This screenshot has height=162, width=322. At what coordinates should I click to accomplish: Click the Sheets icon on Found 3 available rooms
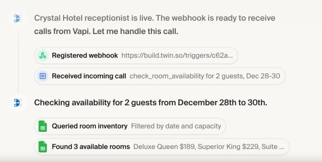(42, 147)
